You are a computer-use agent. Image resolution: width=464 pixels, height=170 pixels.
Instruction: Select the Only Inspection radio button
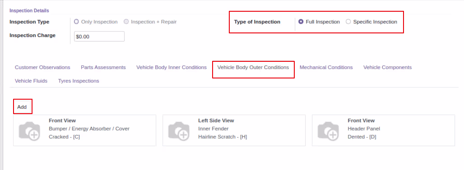click(x=76, y=22)
